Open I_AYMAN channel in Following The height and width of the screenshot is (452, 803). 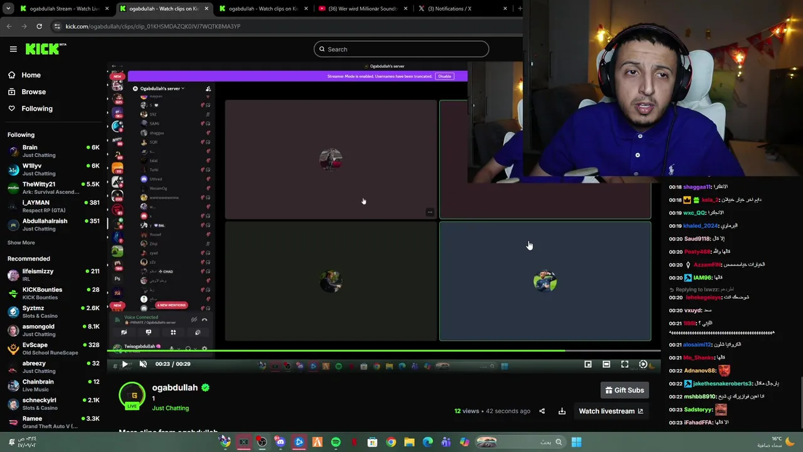[53, 206]
